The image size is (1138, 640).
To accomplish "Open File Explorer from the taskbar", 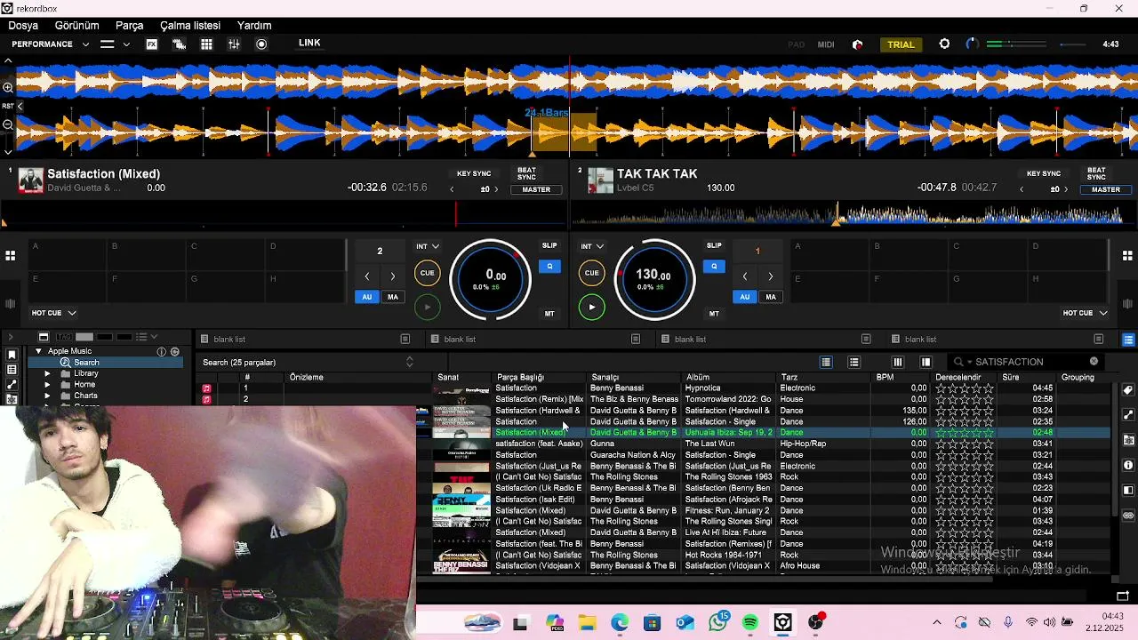I will pos(587,623).
